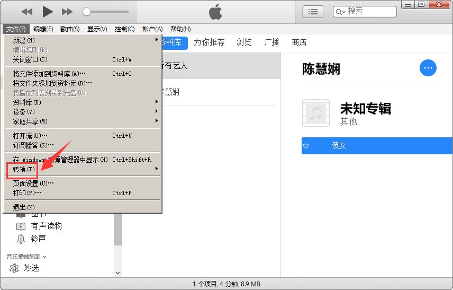This screenshot has height=290, width=453.
Task: Click the Rewind previous track button
Action: pos(27,12)
